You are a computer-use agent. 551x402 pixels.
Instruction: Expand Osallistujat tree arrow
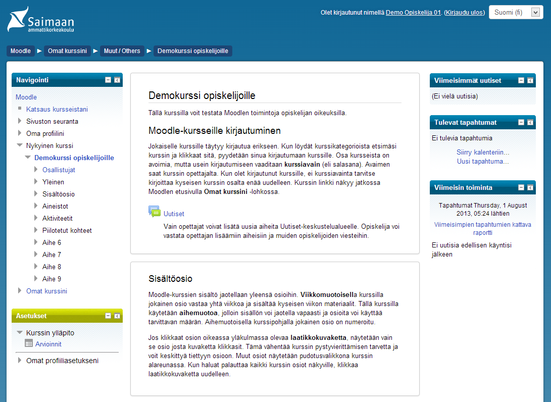[x=36, y=169]
